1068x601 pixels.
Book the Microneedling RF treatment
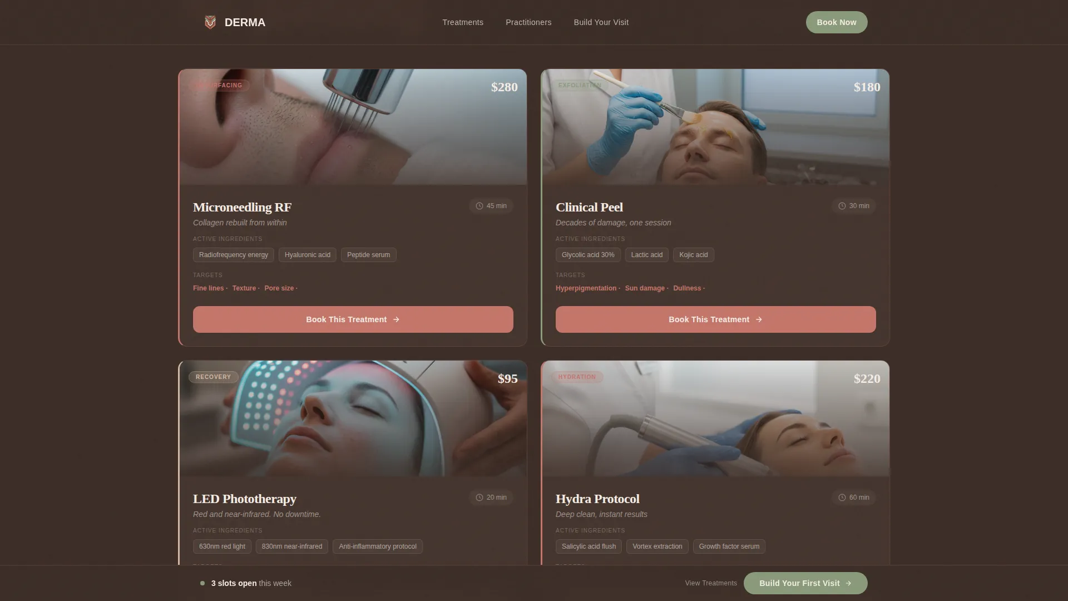pos(353,319)
